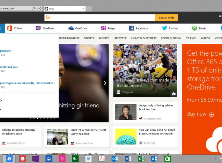Click the Bing logo in search box
222x163 pixels.
tap(48, 18)
